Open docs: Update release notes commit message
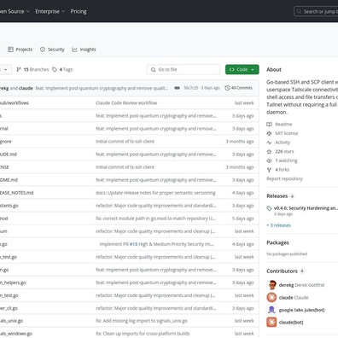 [x=155, y=193]
